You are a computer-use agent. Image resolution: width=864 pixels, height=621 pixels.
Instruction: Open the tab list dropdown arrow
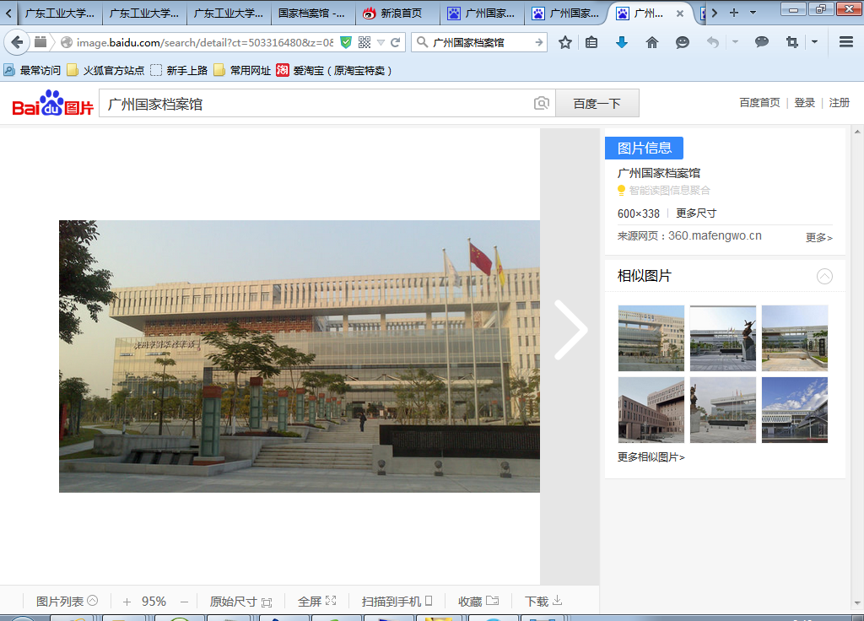tap(752, 13)
